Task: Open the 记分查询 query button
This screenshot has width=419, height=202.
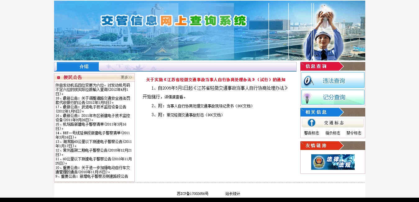Action: pos(333,97)
